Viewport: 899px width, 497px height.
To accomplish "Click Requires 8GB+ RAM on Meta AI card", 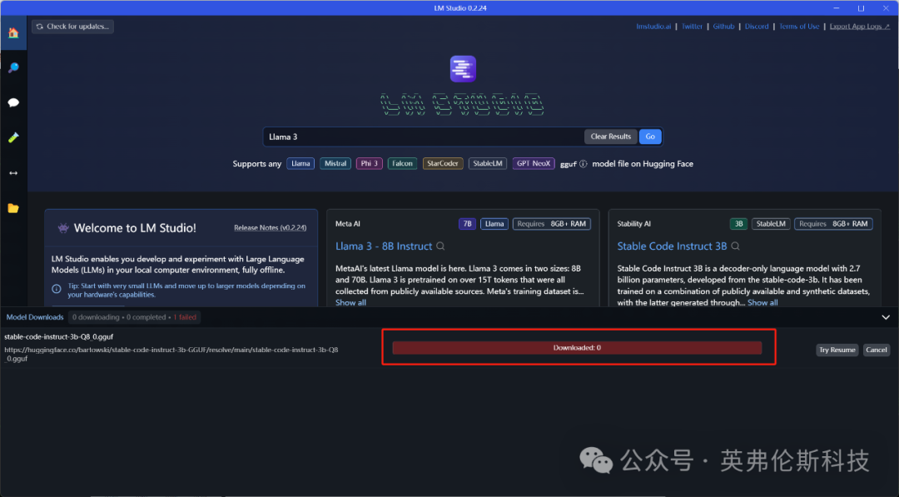I will [552, 224].
